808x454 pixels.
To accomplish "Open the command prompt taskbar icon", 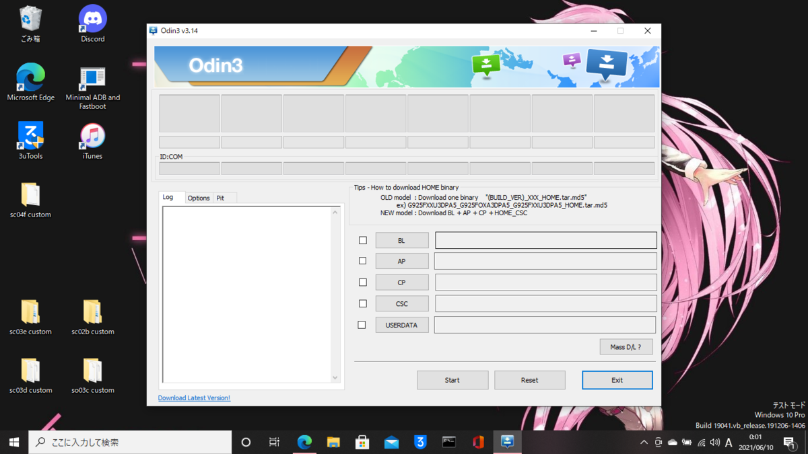I will coord(449,442).
